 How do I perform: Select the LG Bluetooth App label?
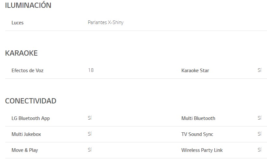31,118
